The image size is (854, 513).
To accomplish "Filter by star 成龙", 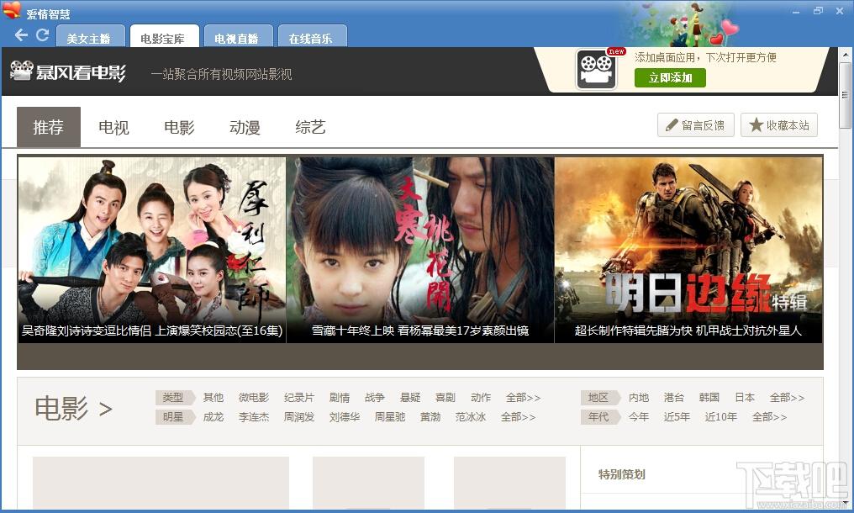I will pyautogui.click(x=213, y=417).
